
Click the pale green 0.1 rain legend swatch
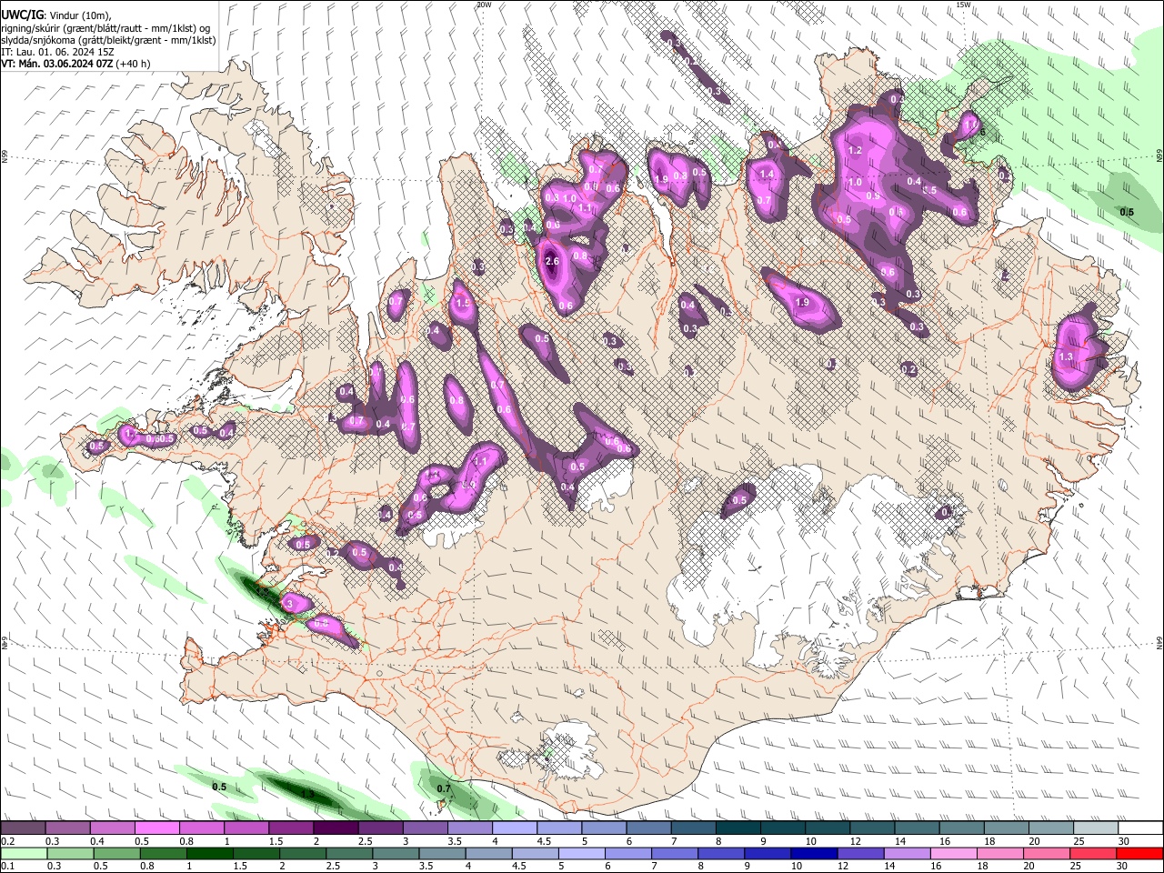(23, 854)
